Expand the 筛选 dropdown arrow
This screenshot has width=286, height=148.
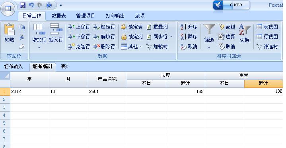pos(209,48)
